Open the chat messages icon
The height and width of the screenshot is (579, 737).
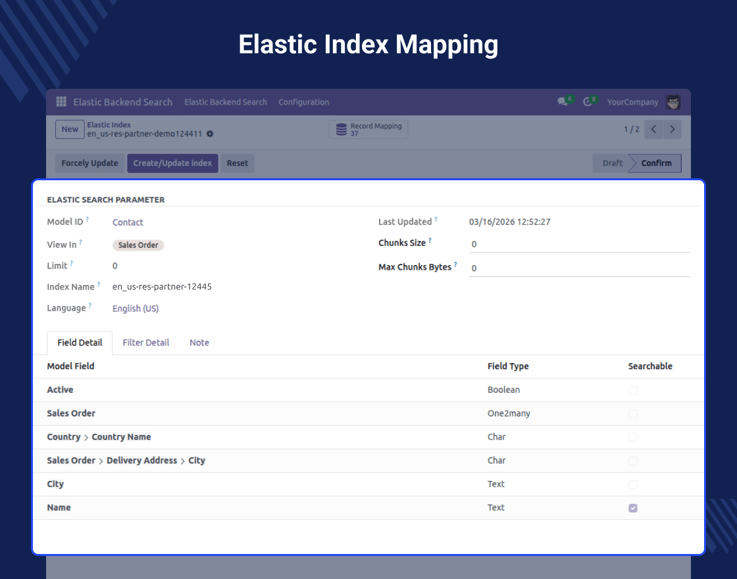coord(563,102)
